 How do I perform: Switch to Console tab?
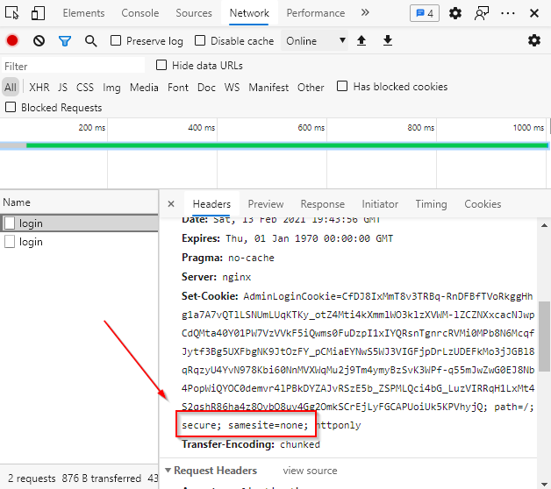click(x=140, y=13)
